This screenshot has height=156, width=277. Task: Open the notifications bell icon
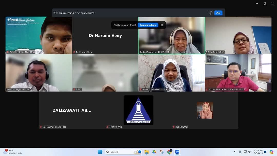[265, 152]
